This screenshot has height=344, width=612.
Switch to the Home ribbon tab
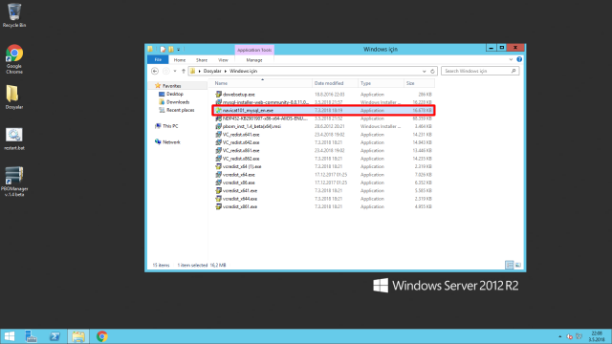click(x=180, y=59)
